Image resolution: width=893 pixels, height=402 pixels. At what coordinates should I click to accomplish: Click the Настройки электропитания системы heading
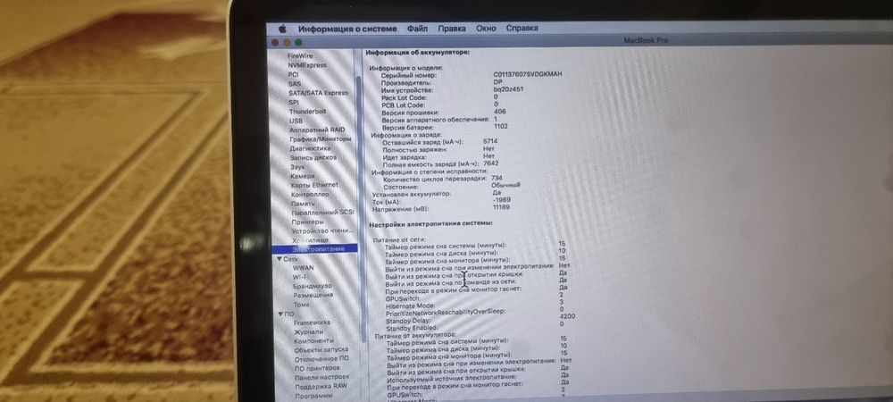(x=430, y=223)
